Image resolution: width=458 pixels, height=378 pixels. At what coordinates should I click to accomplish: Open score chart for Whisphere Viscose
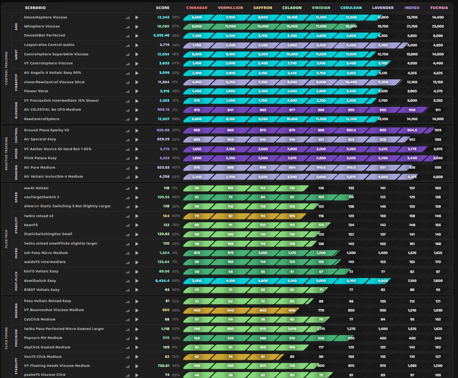click(127, 27)
